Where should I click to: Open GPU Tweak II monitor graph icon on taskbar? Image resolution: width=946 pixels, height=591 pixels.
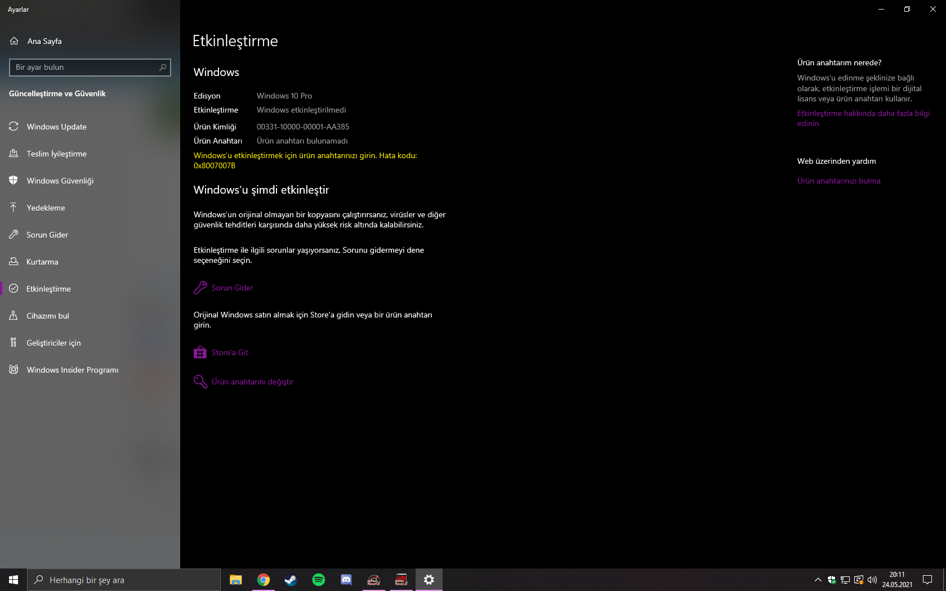click(x=401, y=580)
